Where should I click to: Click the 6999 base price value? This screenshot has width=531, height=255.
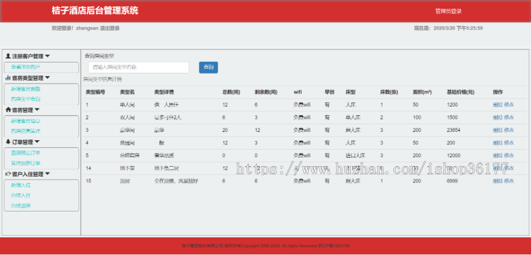(452, 181)
